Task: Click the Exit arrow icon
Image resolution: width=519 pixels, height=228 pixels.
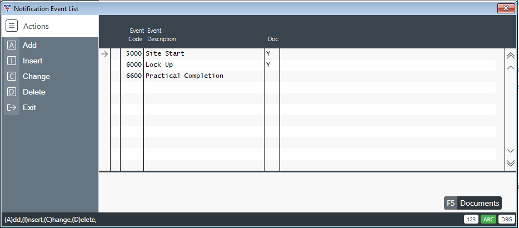Action: pos(12,108)
